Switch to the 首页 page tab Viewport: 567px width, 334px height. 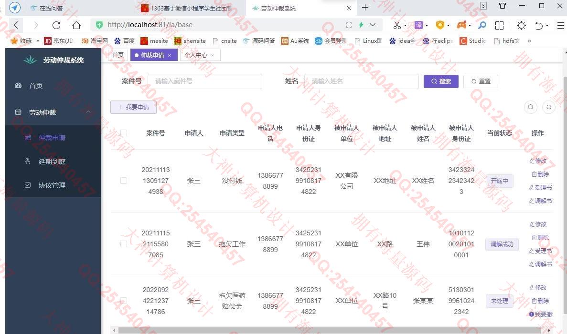118,55
